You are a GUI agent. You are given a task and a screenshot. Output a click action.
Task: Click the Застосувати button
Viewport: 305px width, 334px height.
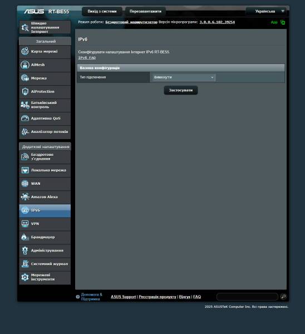[181, 90]
